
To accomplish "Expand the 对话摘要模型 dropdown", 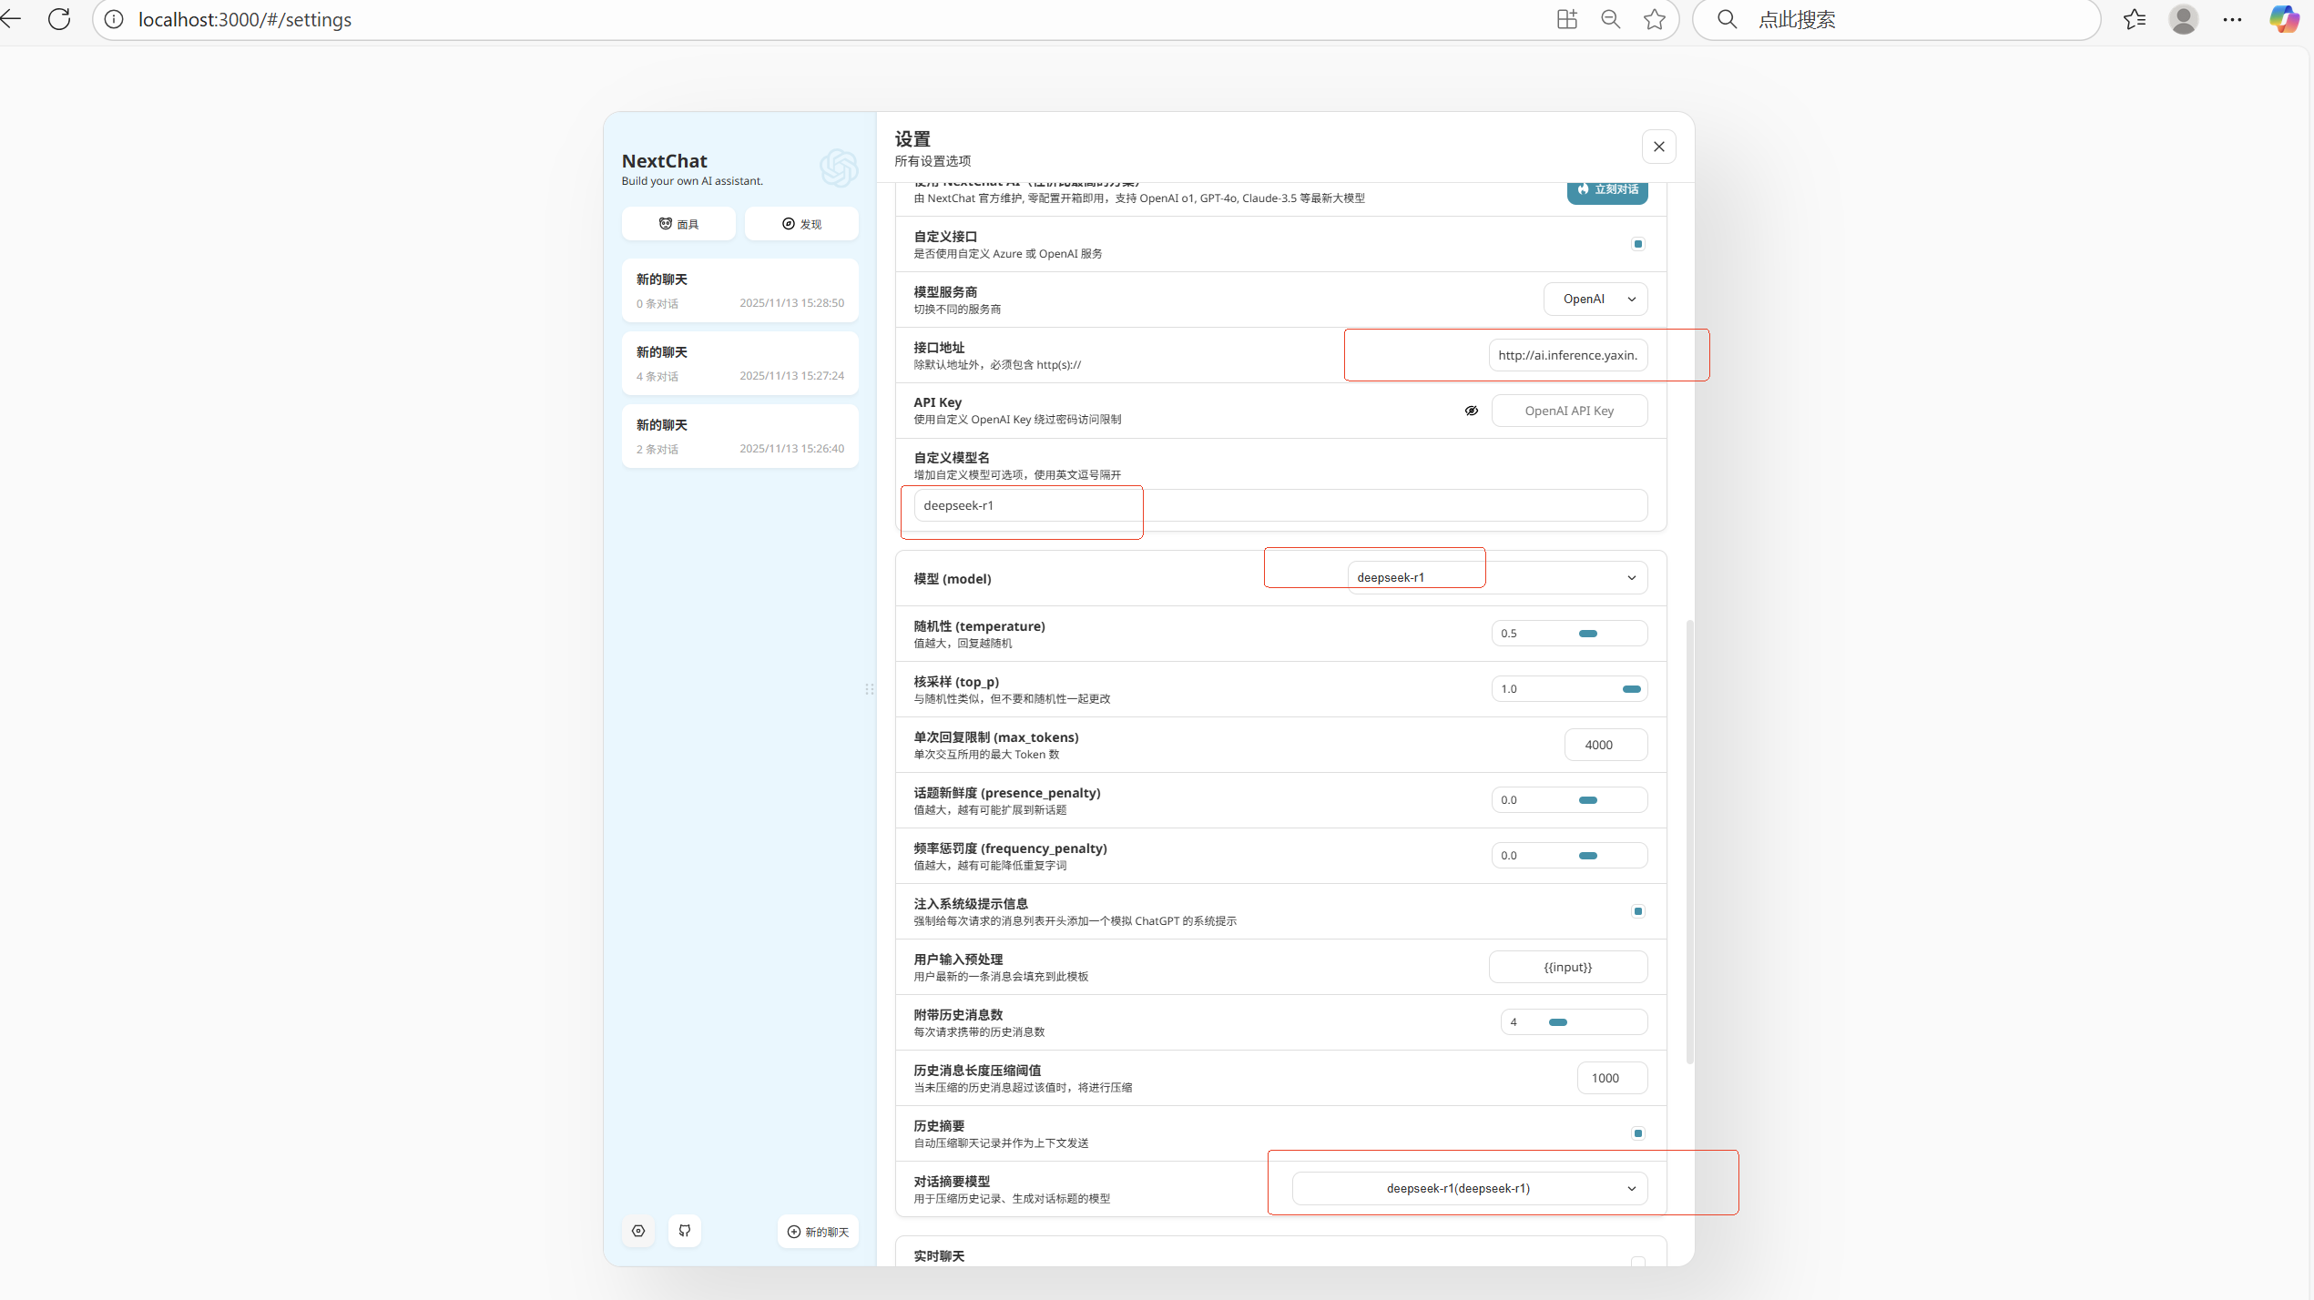I will 1470,1189.
